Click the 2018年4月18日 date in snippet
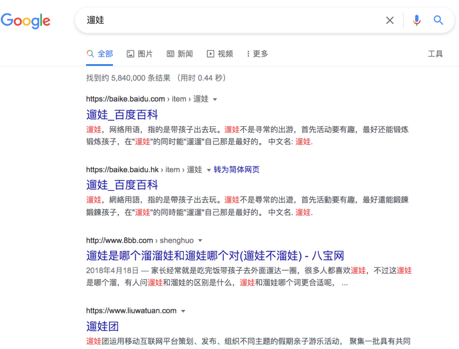Screen dimensions: 459x349 [x=112, y=270]
